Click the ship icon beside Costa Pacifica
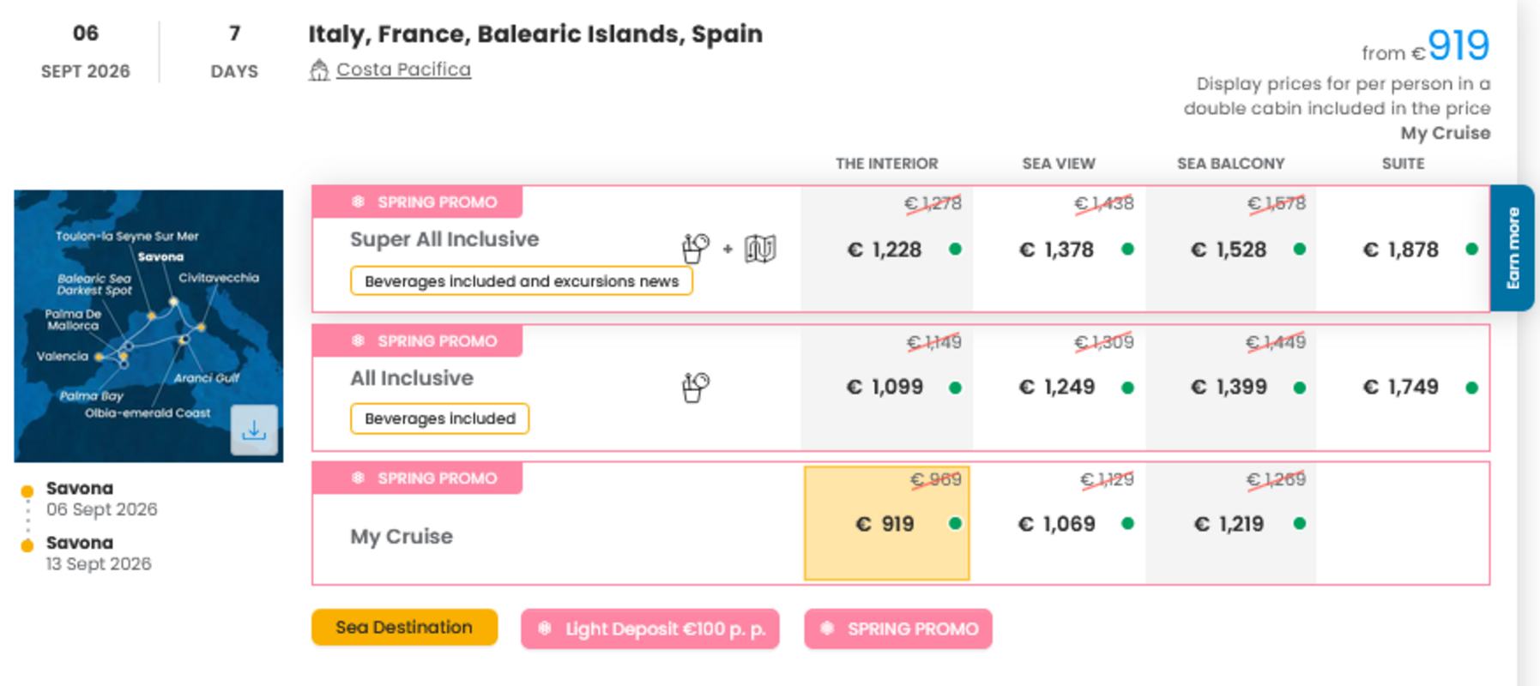Image resolution: width=1540 pixels, height=686 pixels. 319,70
